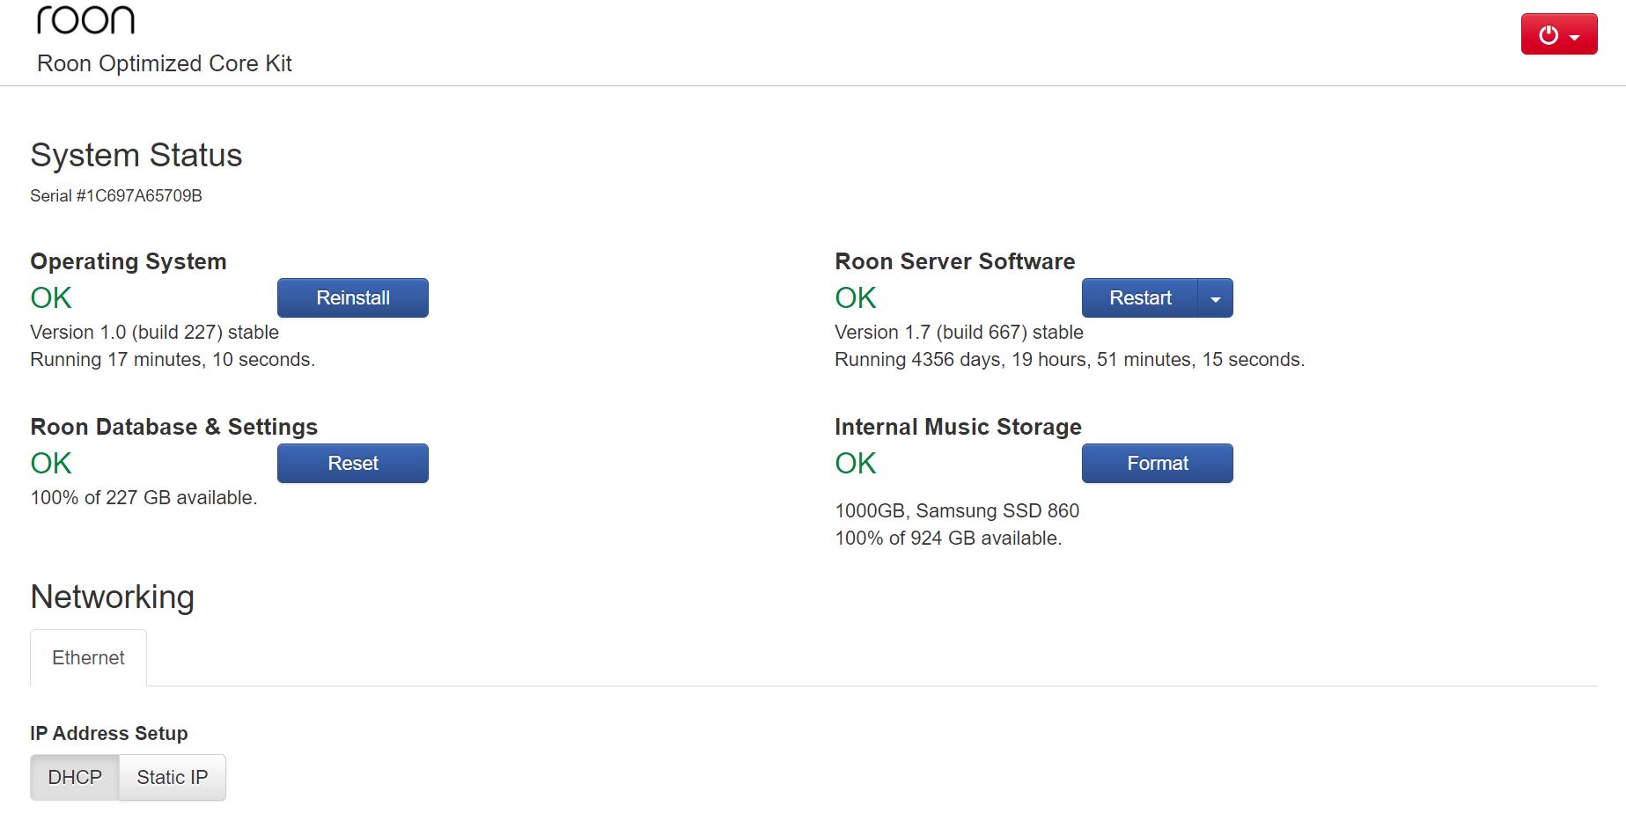Select DHCP for IP address setup
Screen dimensions: 1626x821
pos(75,777)
